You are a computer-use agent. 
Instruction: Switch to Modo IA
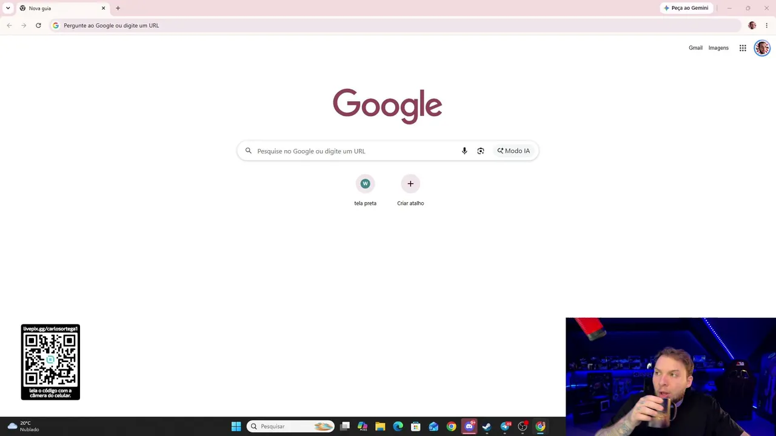tap(513, 151)
